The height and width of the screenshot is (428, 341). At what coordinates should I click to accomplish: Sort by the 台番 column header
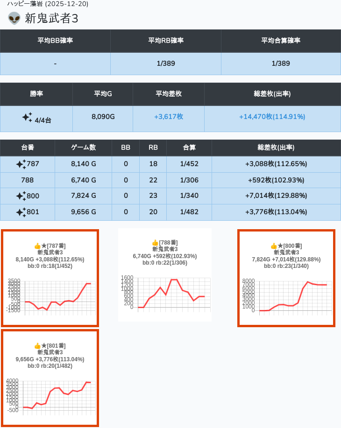28,147
